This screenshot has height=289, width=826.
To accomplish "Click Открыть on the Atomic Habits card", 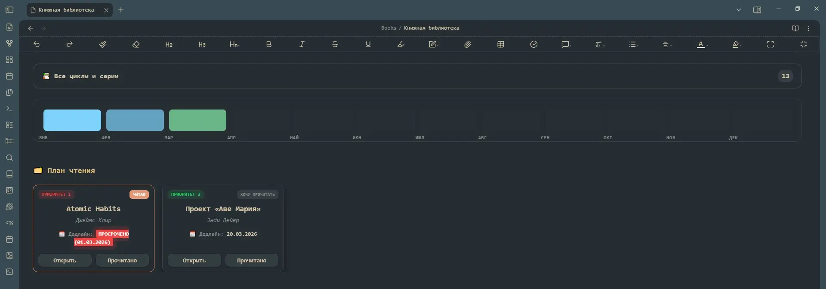I will 65,260.
